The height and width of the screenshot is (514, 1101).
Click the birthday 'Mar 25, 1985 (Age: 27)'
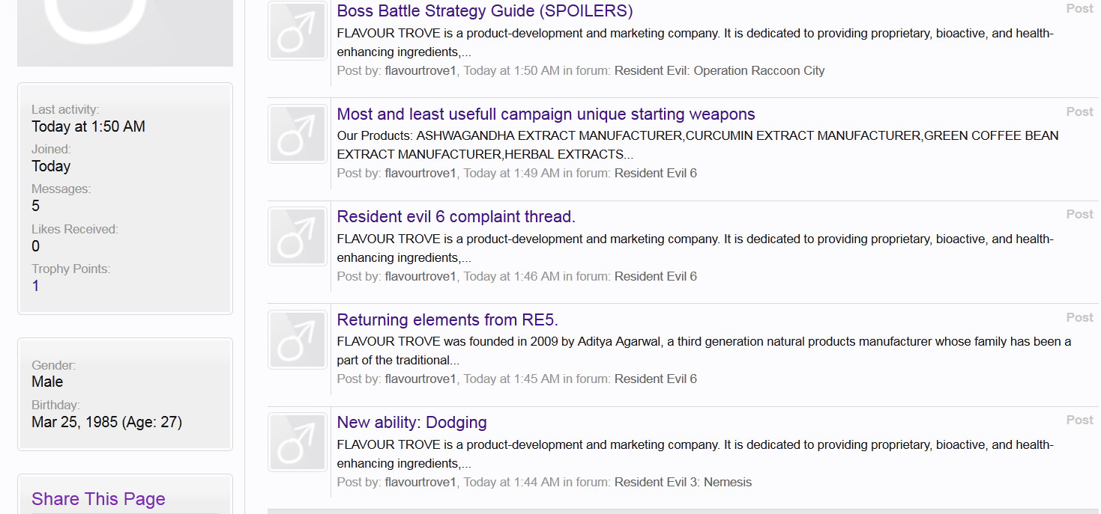point(106,422)
